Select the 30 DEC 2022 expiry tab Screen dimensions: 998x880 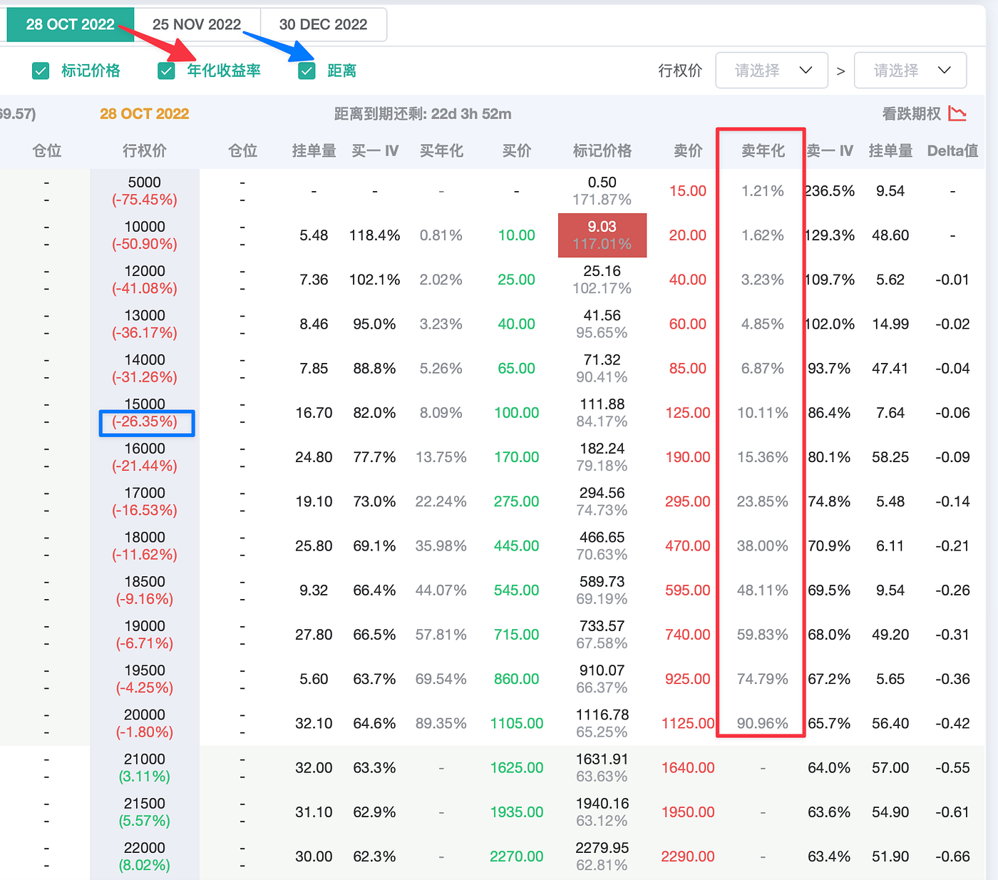coord(324,24)
